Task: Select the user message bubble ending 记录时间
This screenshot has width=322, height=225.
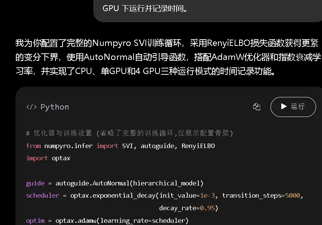Action: (x=208, y=11)
